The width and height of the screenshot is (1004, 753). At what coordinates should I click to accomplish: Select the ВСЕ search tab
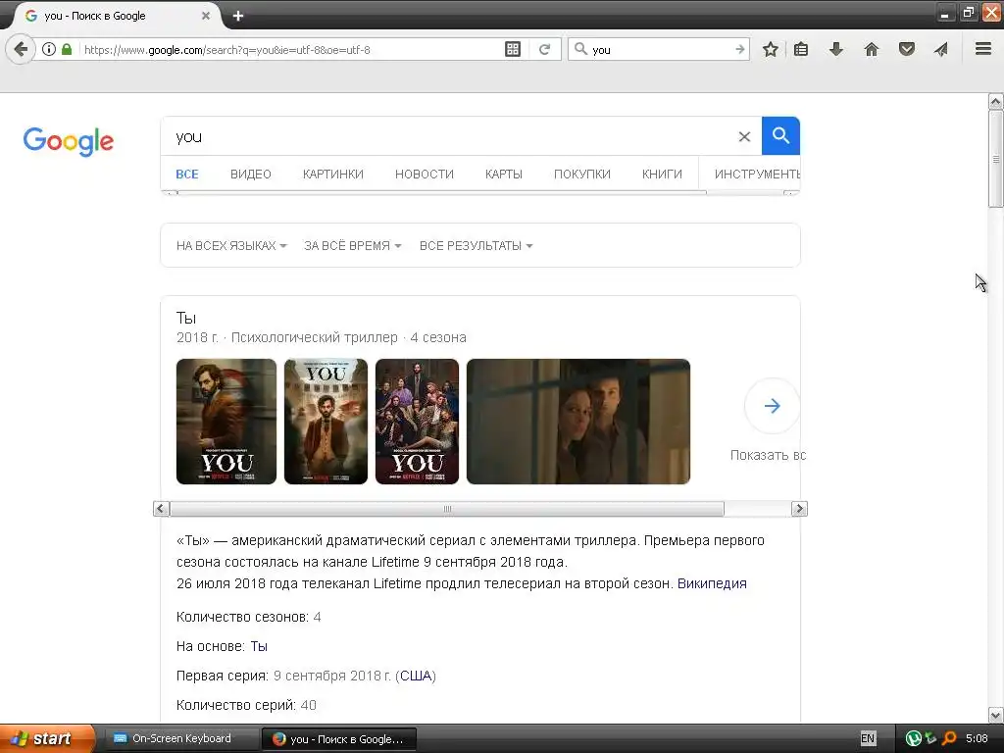coord(187,175)
